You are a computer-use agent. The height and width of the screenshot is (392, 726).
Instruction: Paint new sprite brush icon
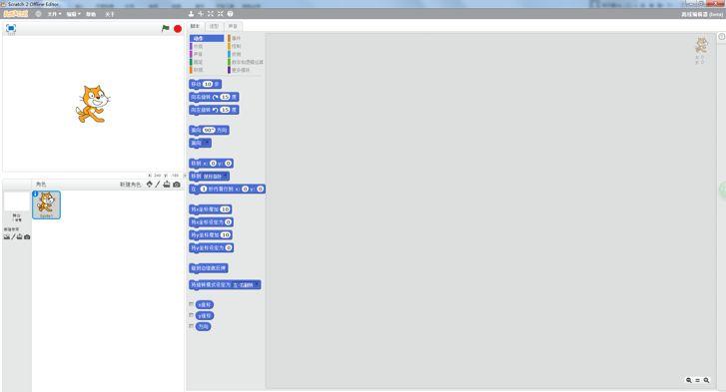158,184
